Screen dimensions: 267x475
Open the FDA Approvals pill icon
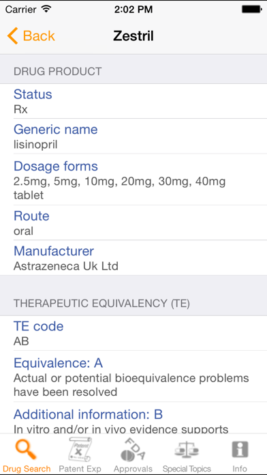pos(133,450)
